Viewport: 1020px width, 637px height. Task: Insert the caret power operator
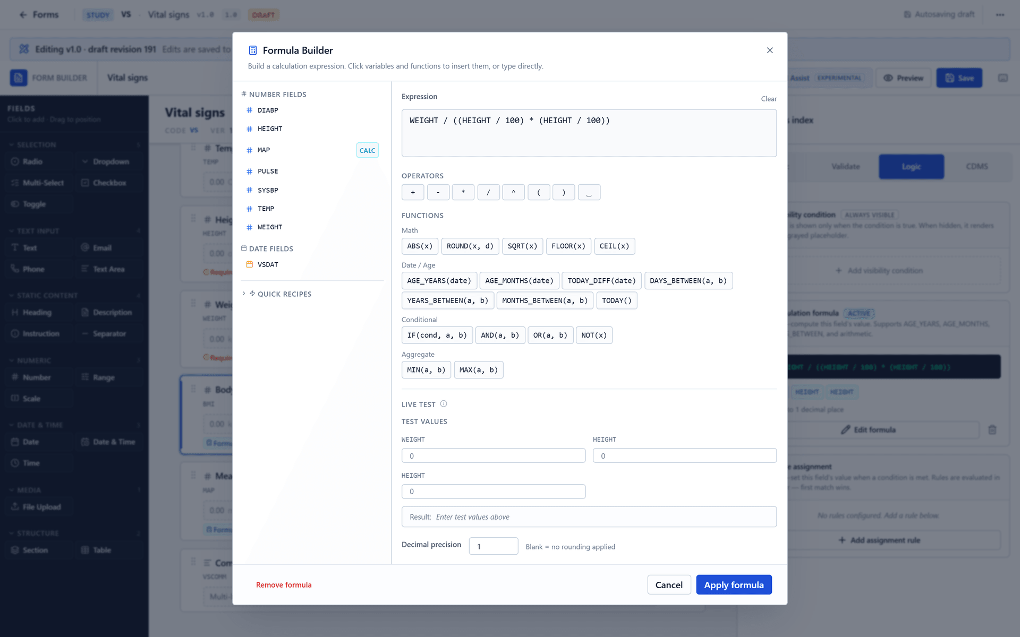pos(514,192)
